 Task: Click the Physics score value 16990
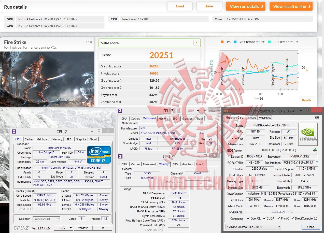154,74
